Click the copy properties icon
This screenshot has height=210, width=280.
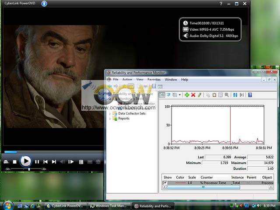coord(208,95)
